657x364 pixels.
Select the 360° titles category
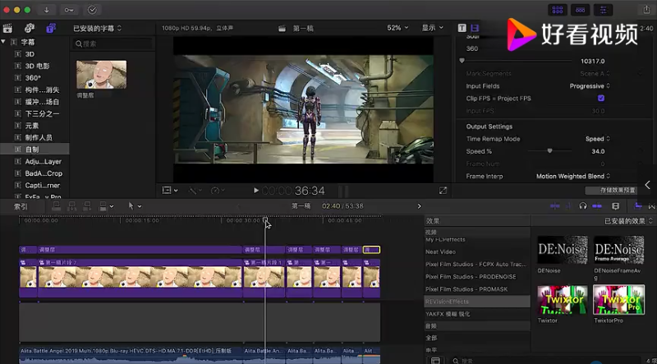click(x=33, y=77)
